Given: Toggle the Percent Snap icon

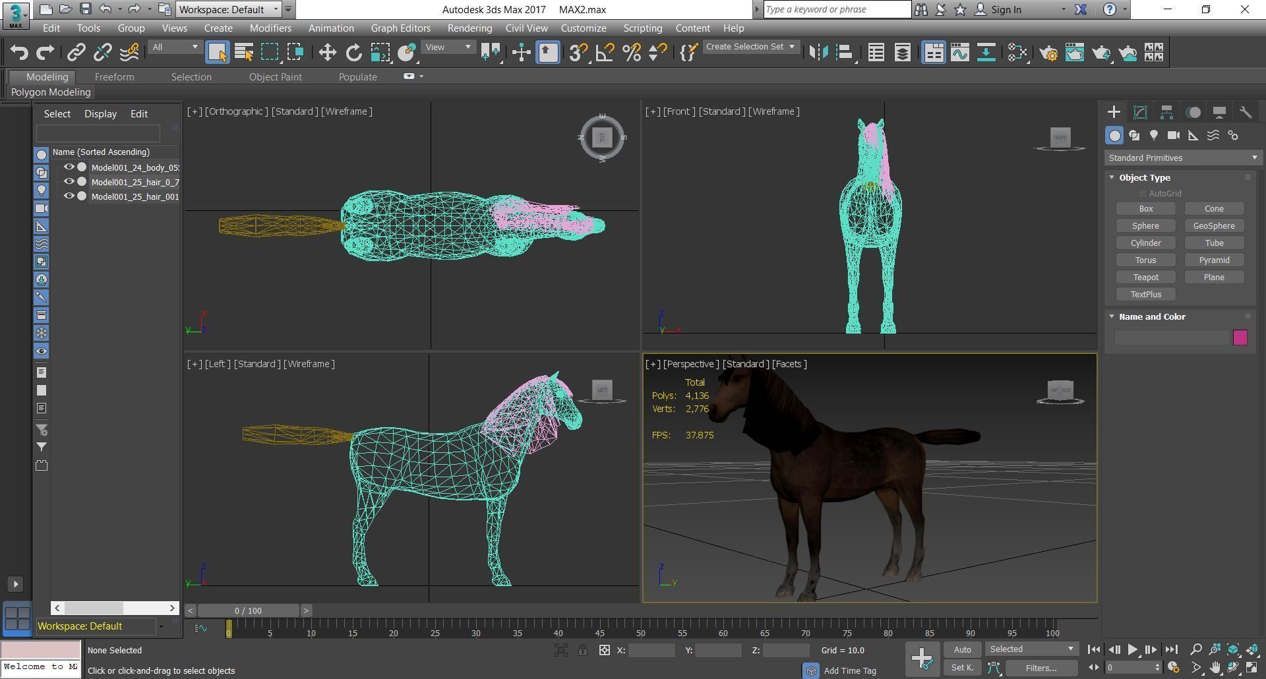Looking at the screenshot, I should pos(631,53).
